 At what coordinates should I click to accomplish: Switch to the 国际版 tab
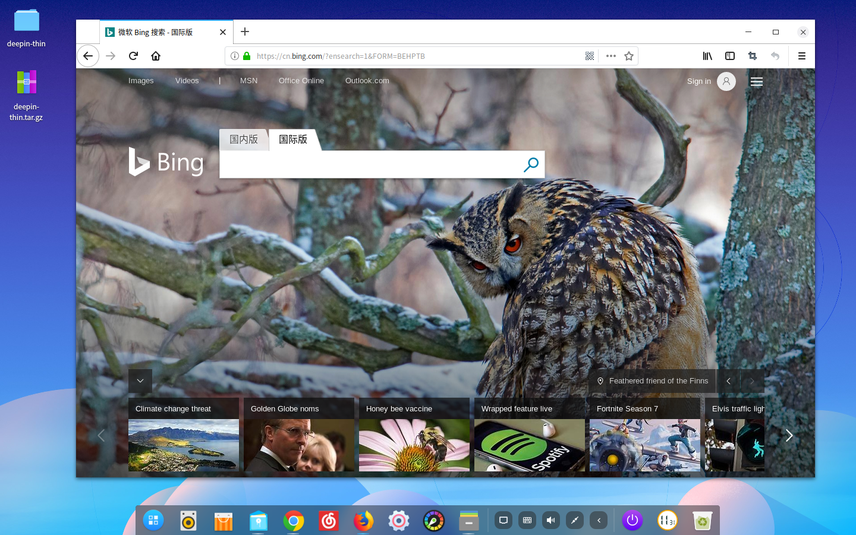click(294, 140)
